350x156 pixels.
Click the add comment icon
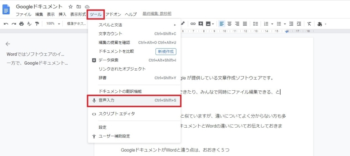pyautogui.click(x=201, y=24)
